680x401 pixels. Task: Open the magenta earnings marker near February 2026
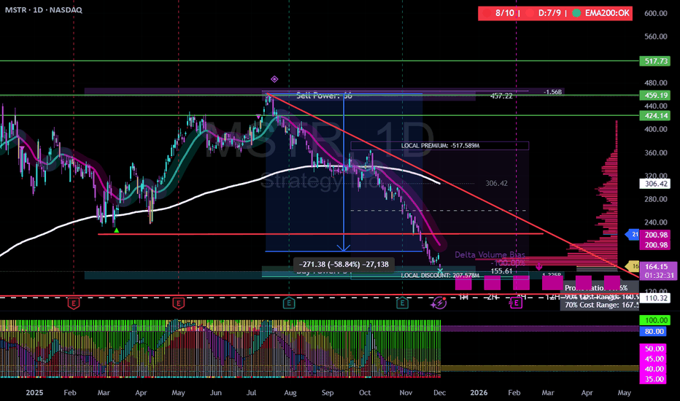515,303
